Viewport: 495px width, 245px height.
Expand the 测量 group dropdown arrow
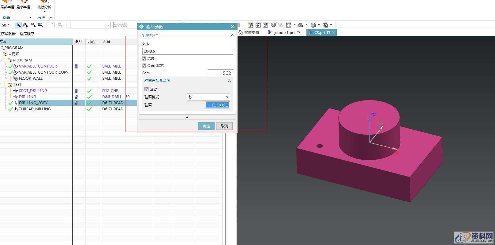tap(30, 18)
